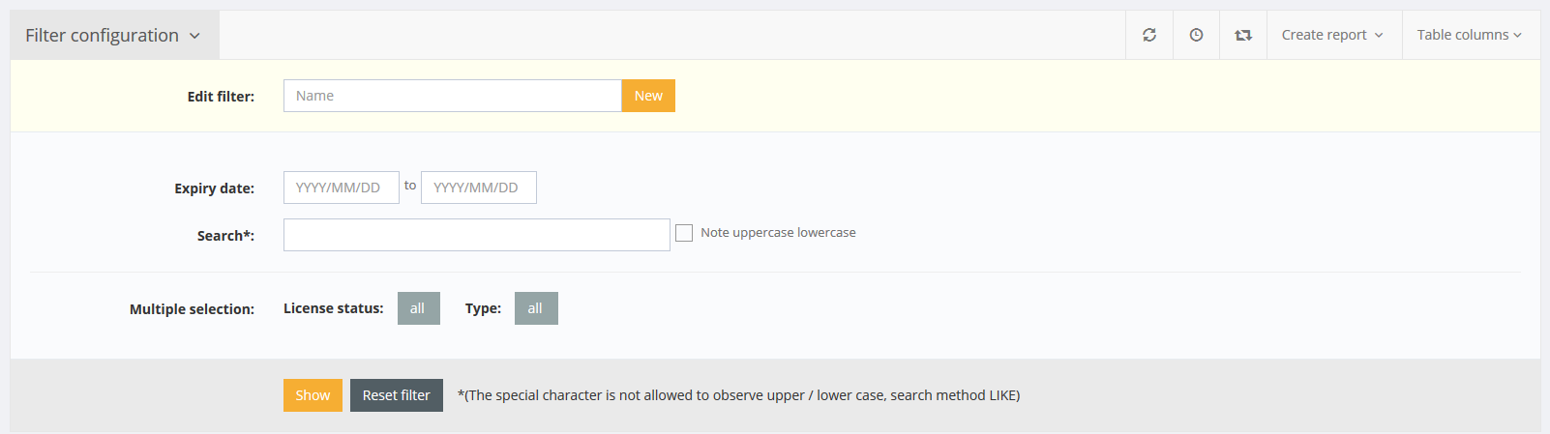Toggle the Note uppercase lowercase checkbox

click(684, 233)
